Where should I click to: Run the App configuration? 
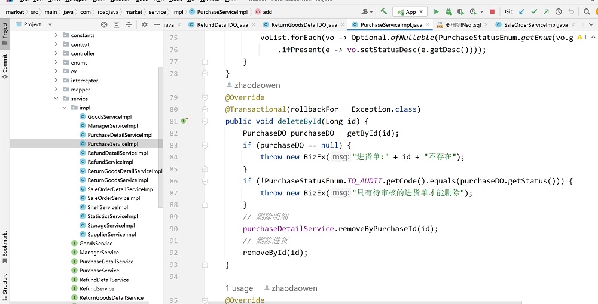tap(437, 12)
